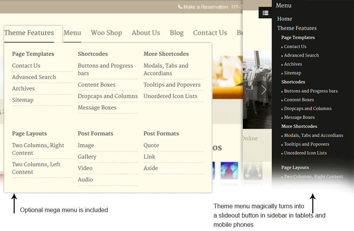Select Dropcaps and Columns in mega menu
354x231 pixels.
(108, 96)
